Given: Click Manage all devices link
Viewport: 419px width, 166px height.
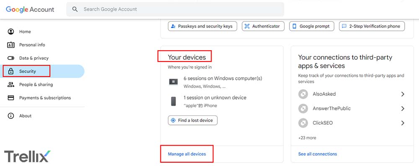Looking at the screenshot, I should pos(187,154).
